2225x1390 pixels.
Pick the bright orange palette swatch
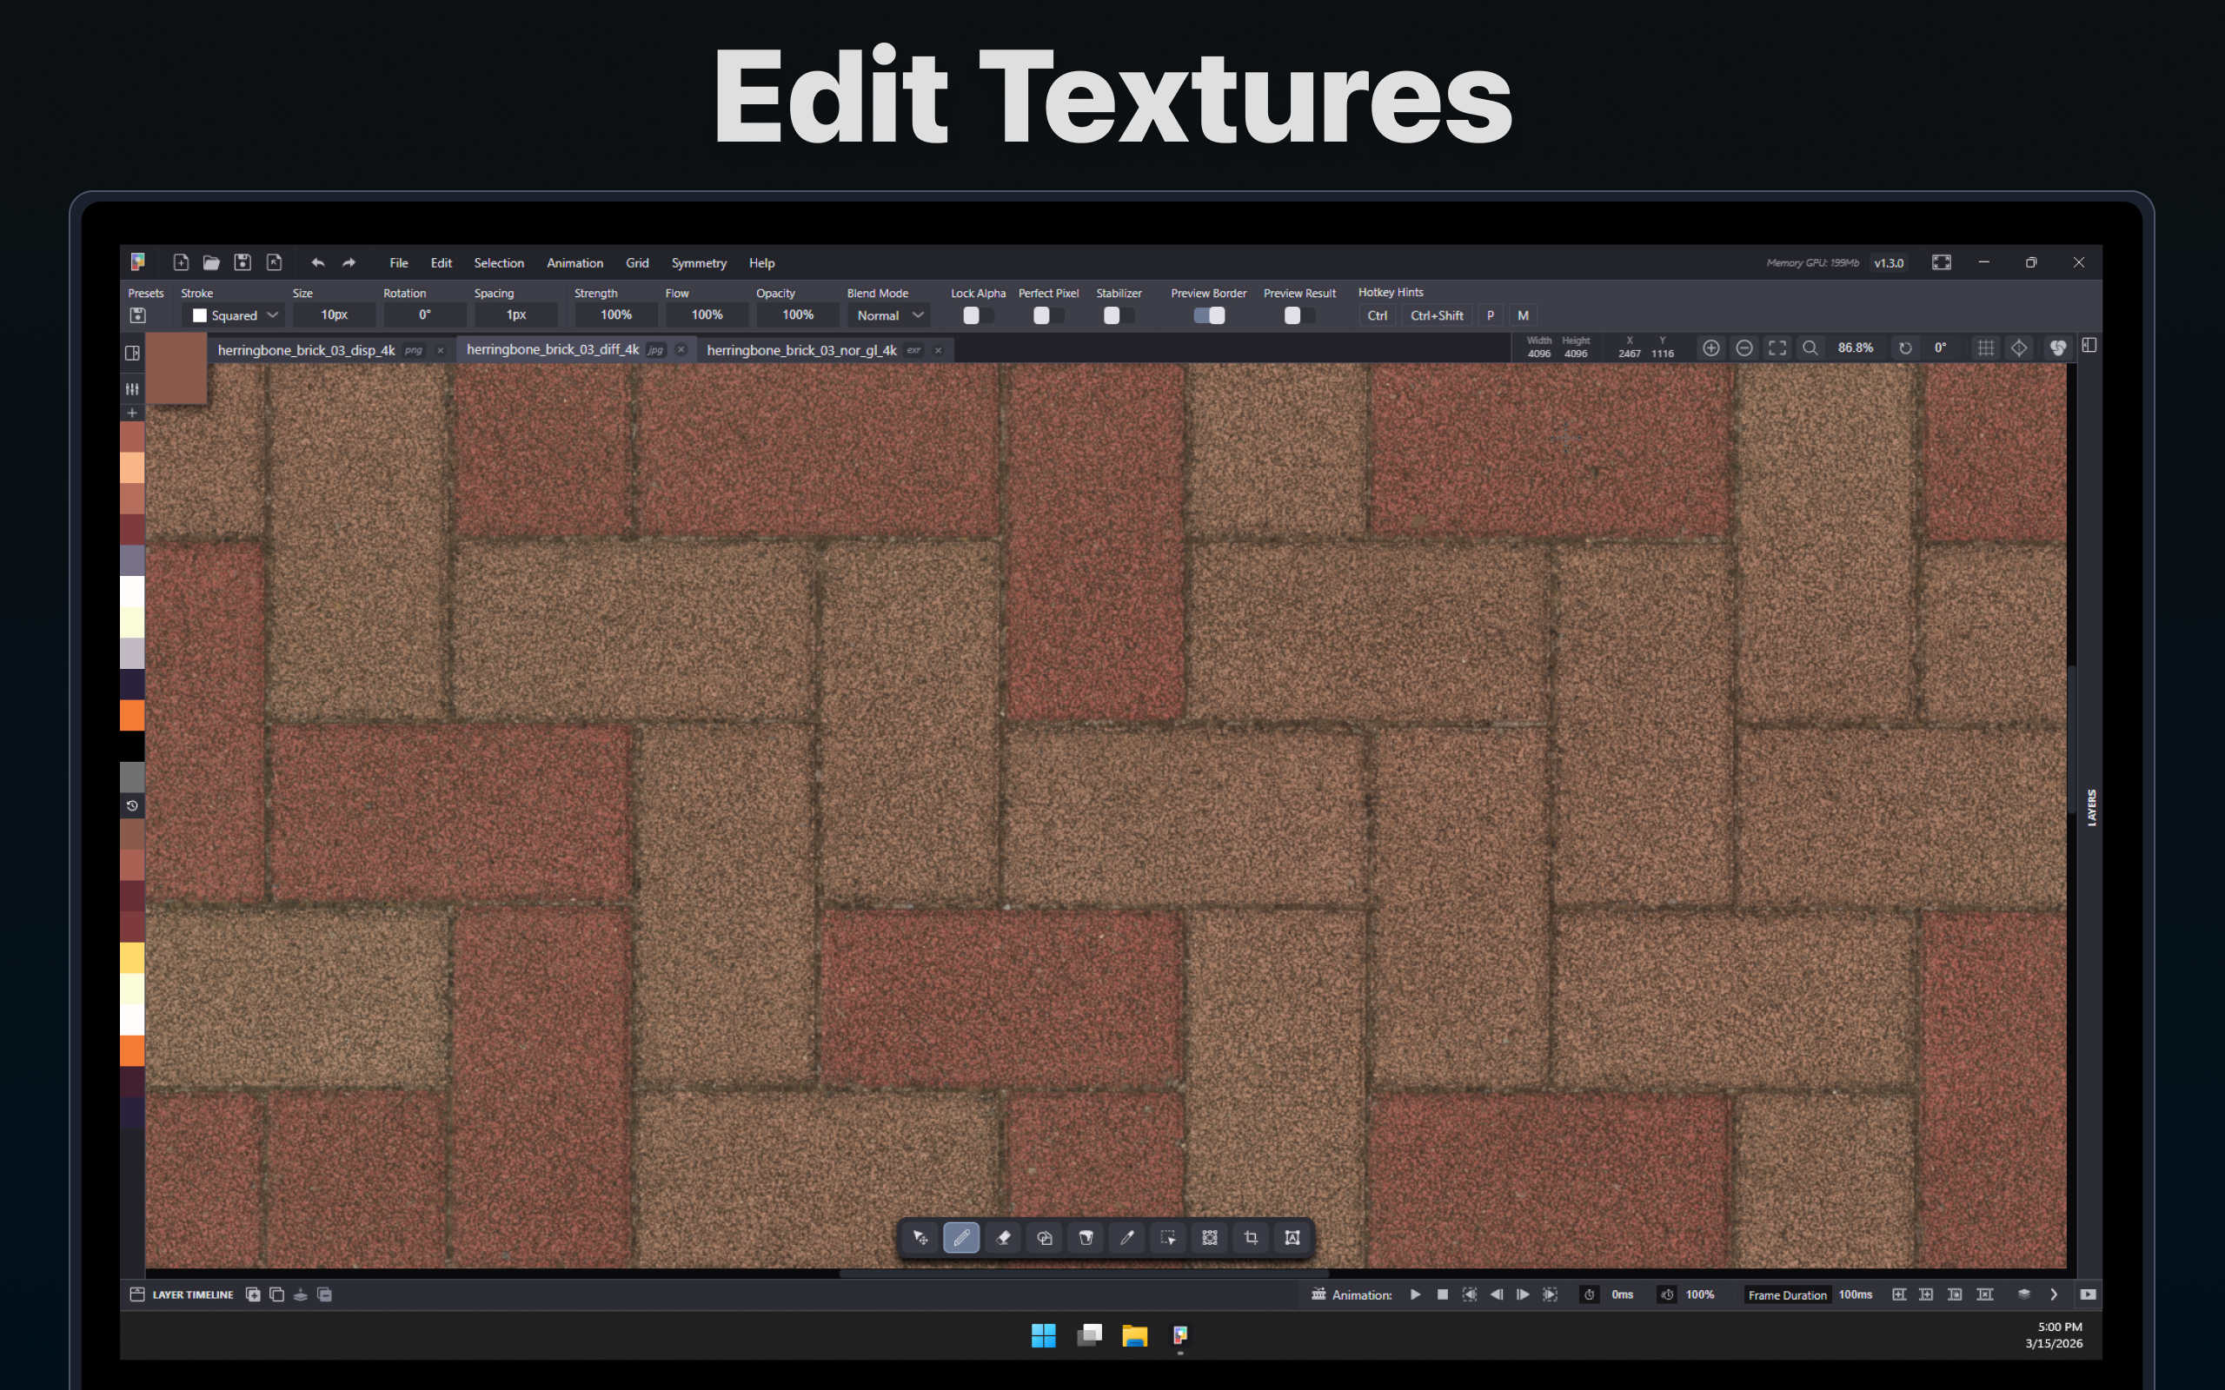(x=132, y=715)
